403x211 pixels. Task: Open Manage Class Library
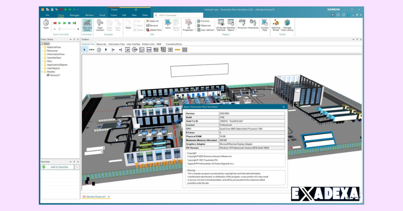(x=287, y=25)
